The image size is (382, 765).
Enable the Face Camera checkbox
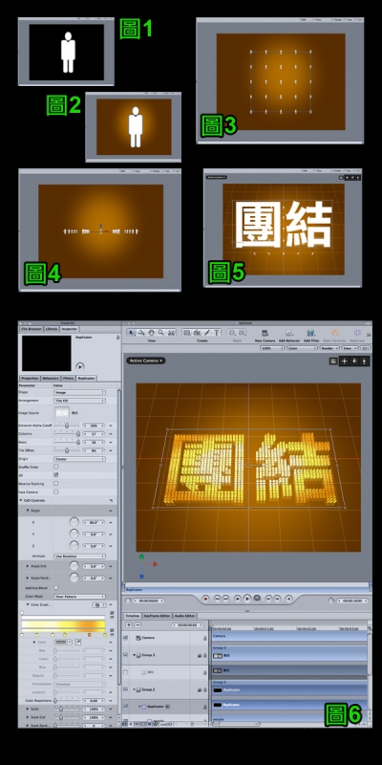click(x=56, y=492)
